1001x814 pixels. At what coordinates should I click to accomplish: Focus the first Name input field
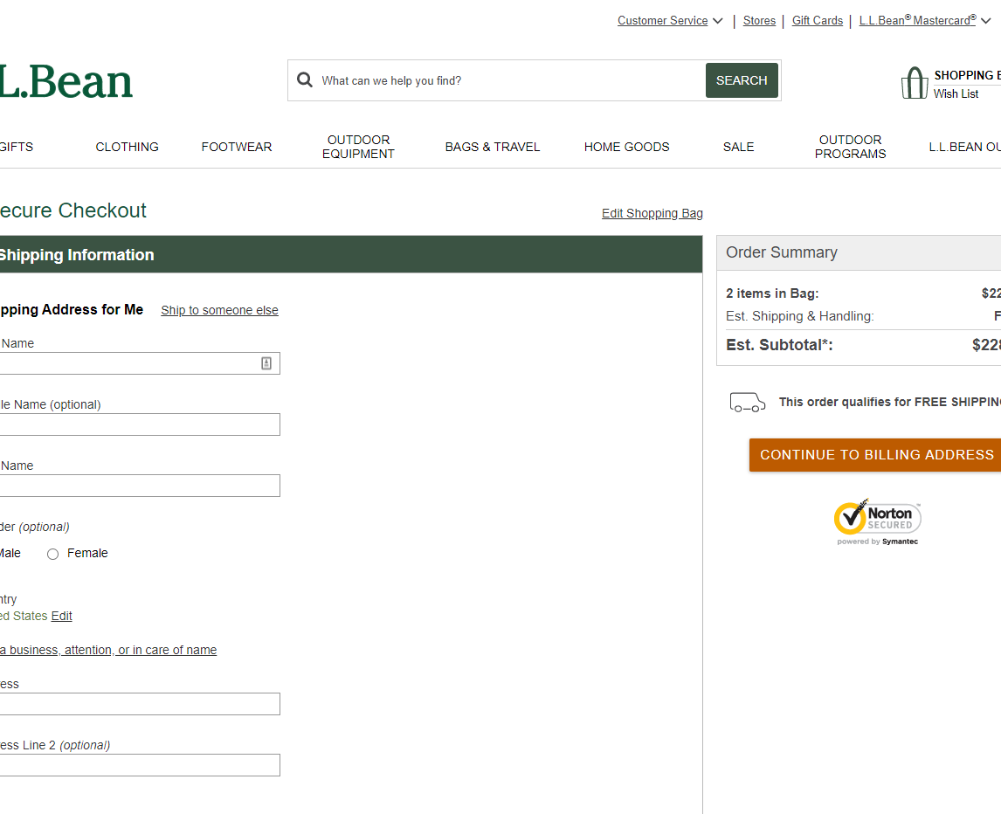click(x=140, y=363)
